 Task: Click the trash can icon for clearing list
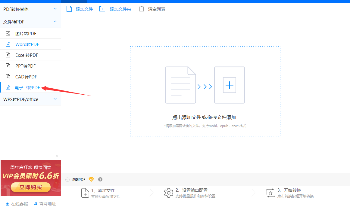coord(142,9)
